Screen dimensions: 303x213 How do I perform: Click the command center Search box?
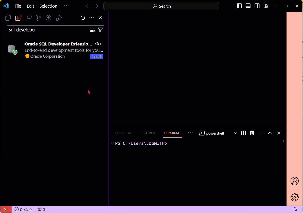[161, 6]
